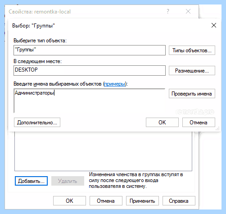Viewport: 226px width, 214px height.
Task: Click the dialog resize grip corner
Action: tap(217, 128)
